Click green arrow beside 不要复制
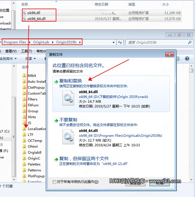Image resolution: width=195 pixels, height=197 pixels. tap(56, 121)
